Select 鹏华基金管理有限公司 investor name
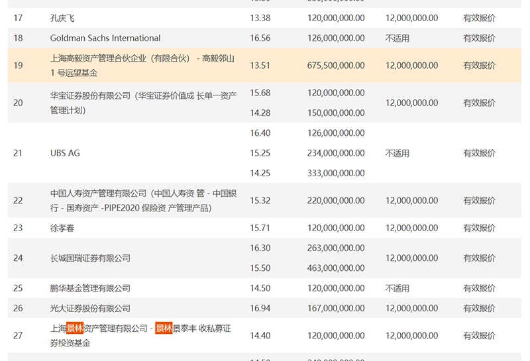This screenshot has height=361, width=530. (90, 288)
